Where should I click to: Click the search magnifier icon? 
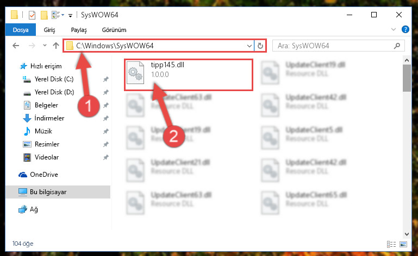(397, 46)
